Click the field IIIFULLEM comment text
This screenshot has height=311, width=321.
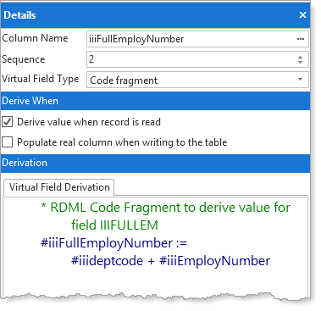[x=114, y=225]
